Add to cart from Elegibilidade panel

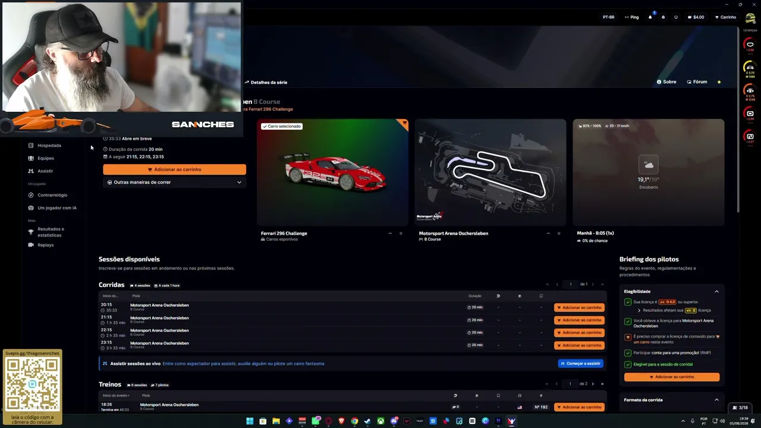tap(672, 377)
